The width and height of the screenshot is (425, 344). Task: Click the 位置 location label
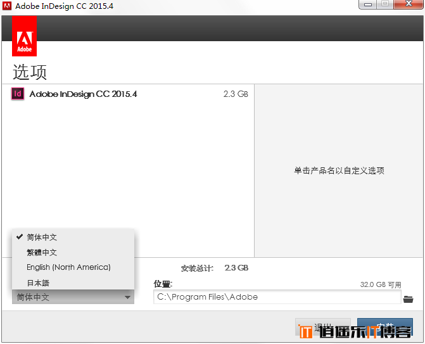click(x=163, y=284)
